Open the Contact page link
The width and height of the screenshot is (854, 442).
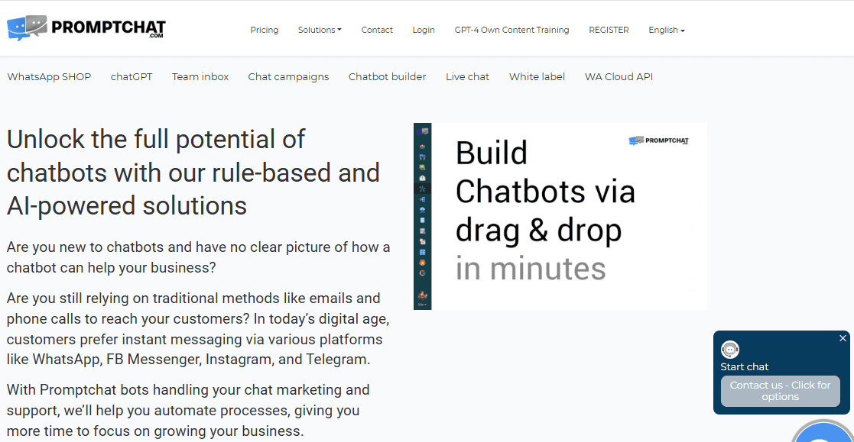coord(377,30)
